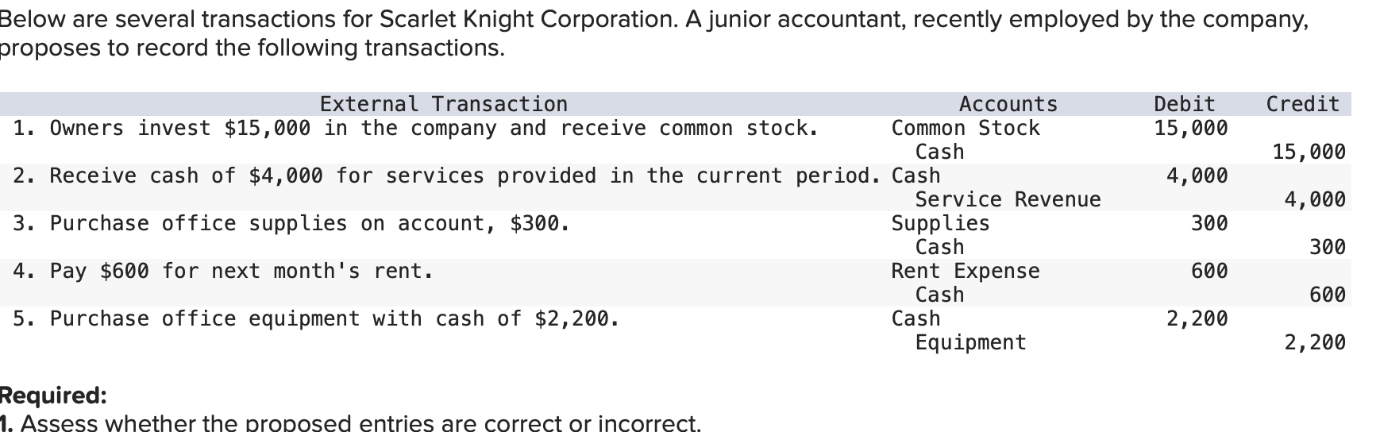Select transaction 2 receive cash description
This screenshot has height=432, width=1380.
447,175
